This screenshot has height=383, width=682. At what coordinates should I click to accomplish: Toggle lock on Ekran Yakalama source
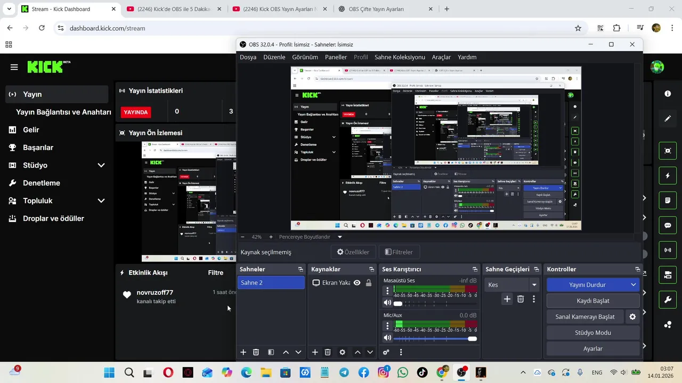point(369,283)
